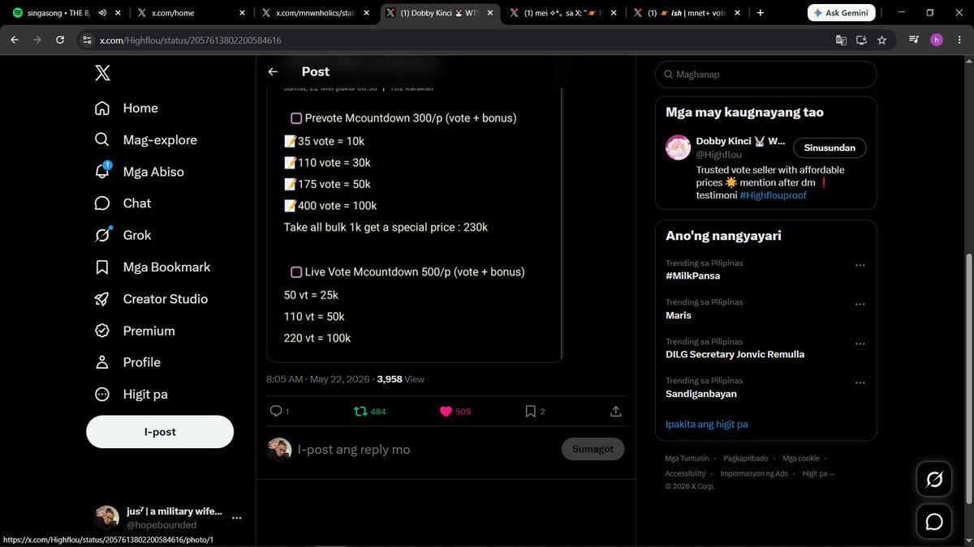Viewport: 974px width, 547px height.
Task: Open Mga Bookmark in the sidebar
Action: point(152,267)
